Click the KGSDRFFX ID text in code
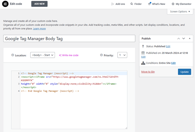The height and width of the screenshot is (132, 195). (x=27, y=80)
